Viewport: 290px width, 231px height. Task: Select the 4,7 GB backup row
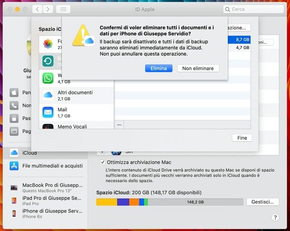tap(239, 48)
